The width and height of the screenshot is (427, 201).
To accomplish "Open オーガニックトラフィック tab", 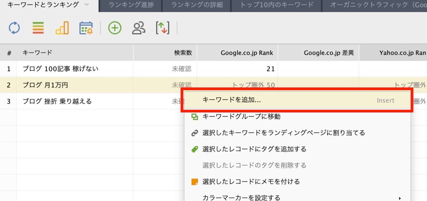I will pos(375,5).
